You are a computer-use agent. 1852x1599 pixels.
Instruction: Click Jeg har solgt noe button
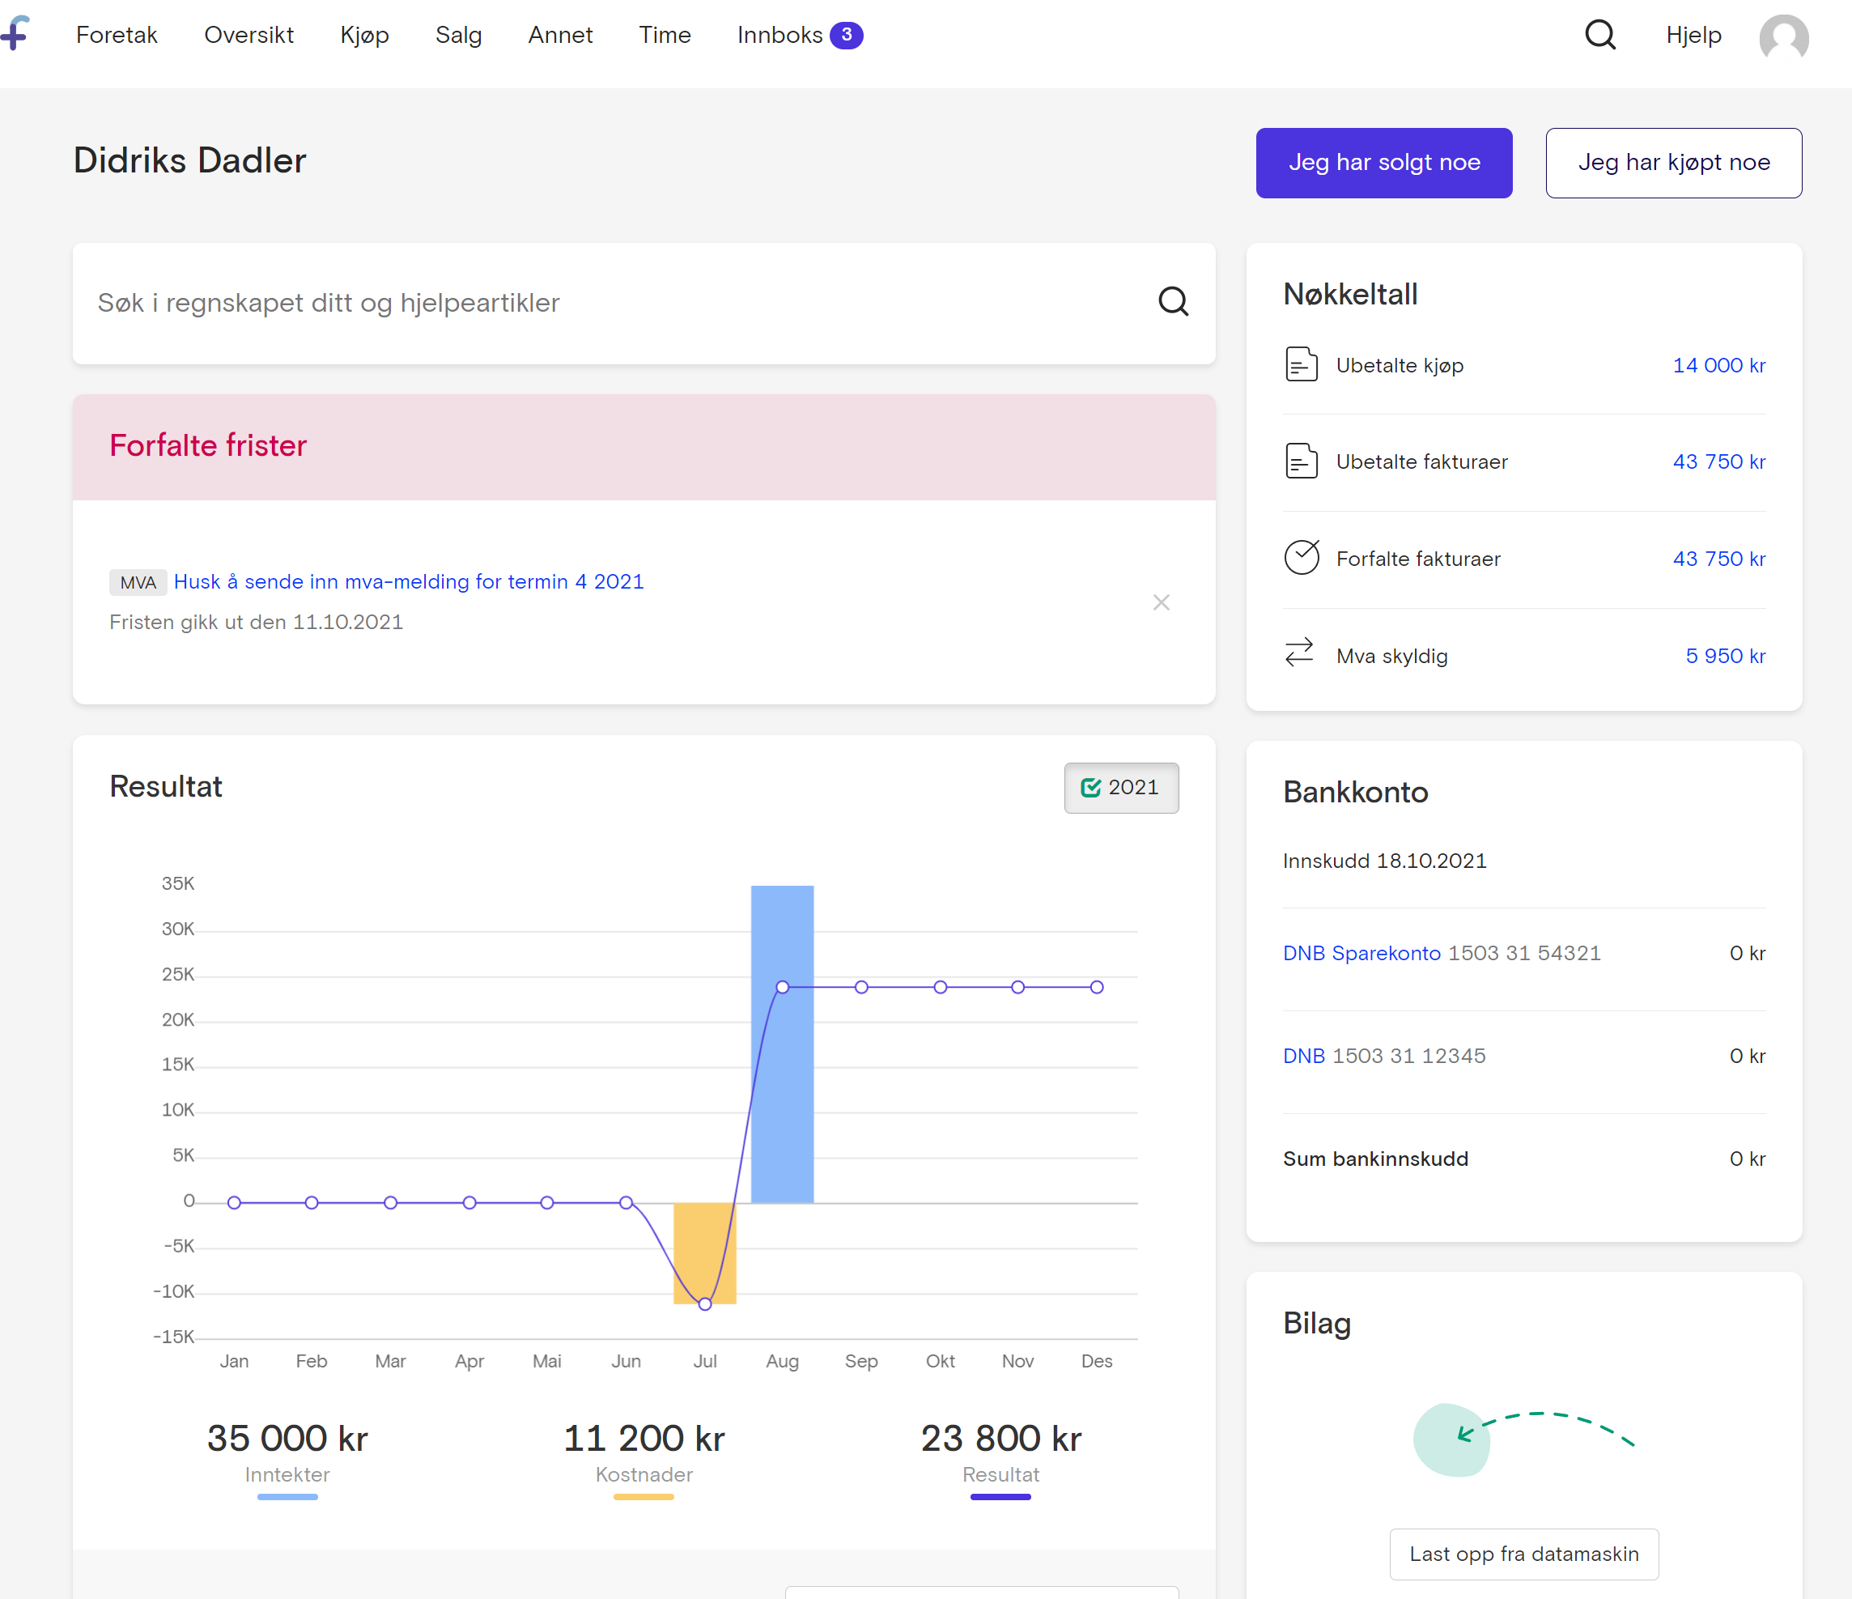1383,163
